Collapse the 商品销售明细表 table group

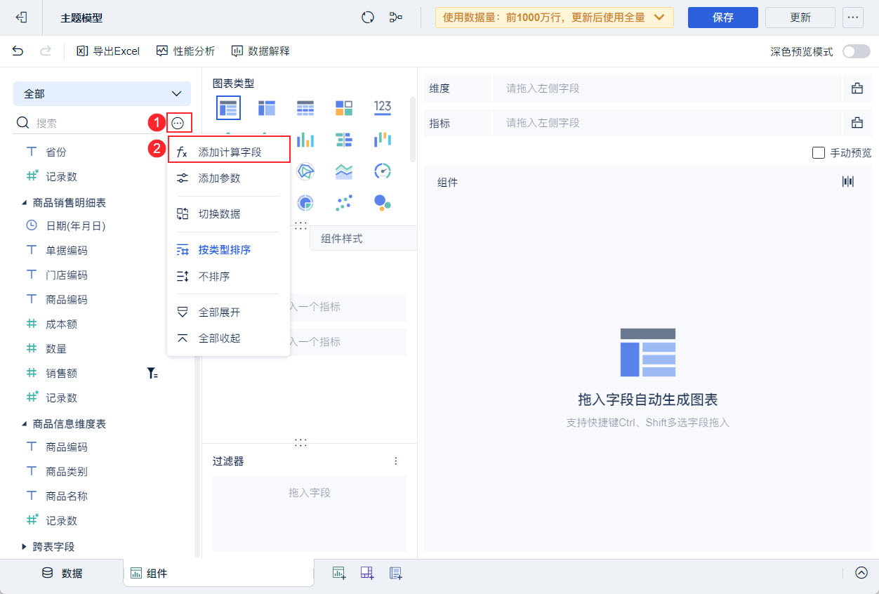(23, 203)
